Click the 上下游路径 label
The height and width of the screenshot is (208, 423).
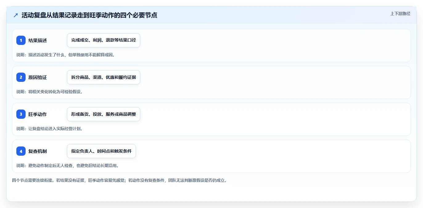pyautogui.click(x=400, y=14)
